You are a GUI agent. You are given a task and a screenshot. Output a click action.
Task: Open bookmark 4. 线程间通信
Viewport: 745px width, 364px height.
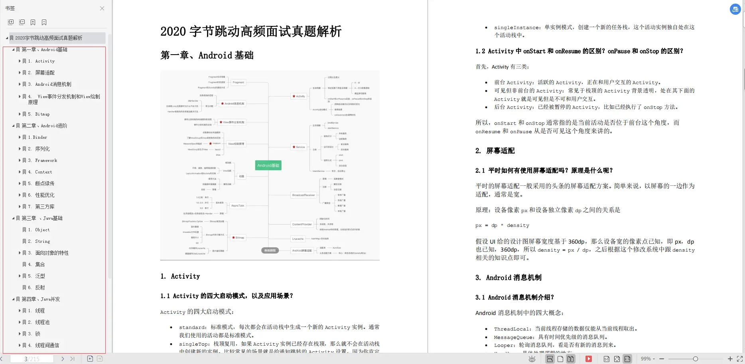pos(43,345)
